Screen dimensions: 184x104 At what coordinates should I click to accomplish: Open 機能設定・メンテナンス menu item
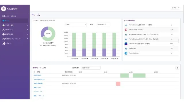click(14, 39)
